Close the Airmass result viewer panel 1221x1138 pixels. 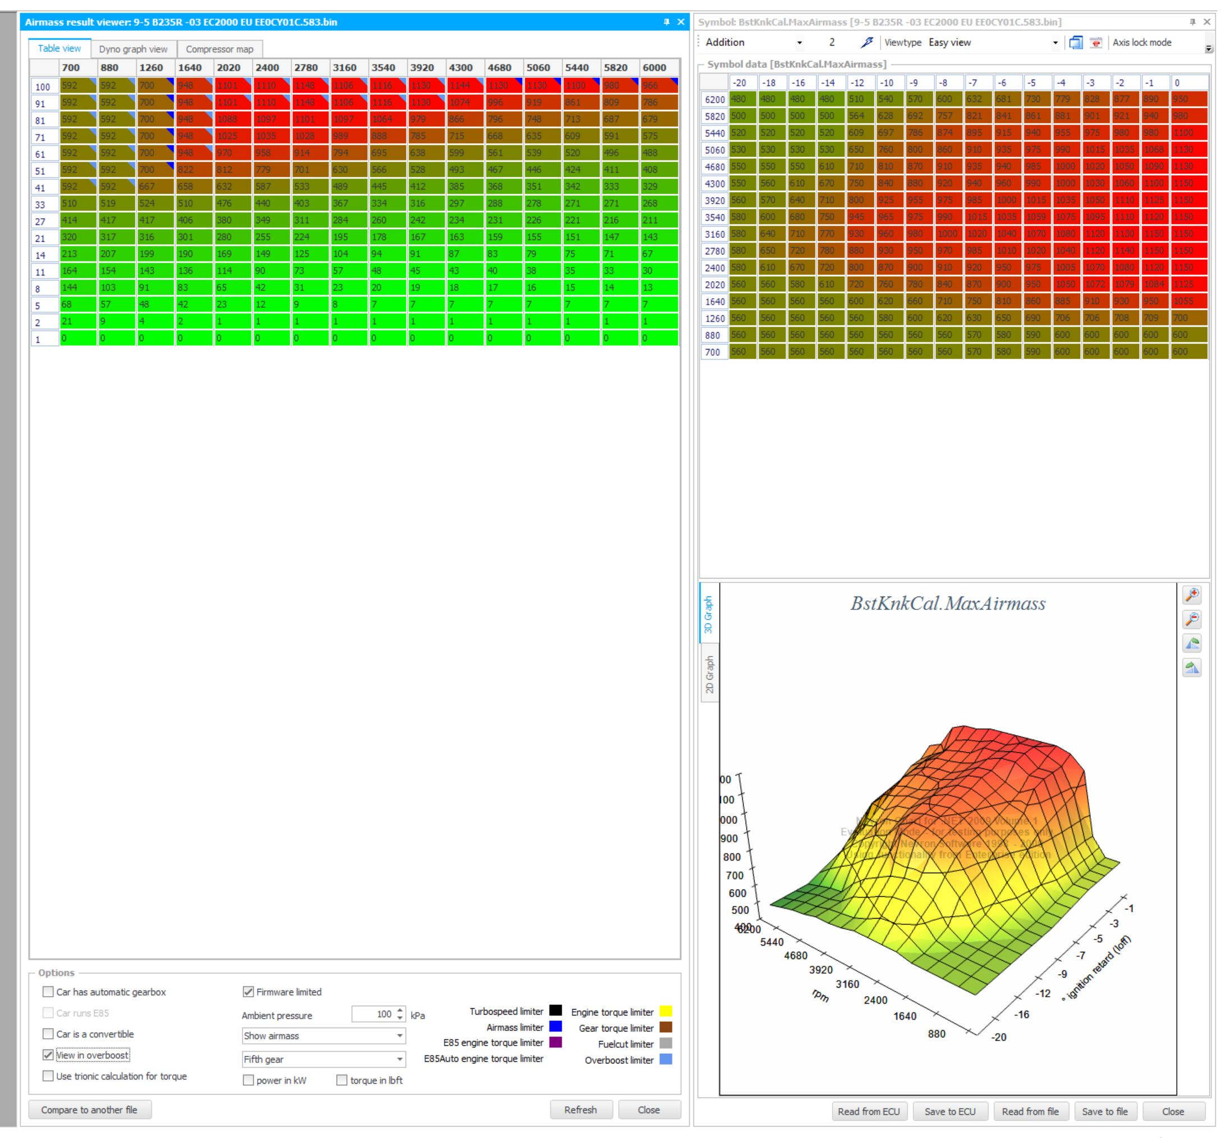[681, 22]
